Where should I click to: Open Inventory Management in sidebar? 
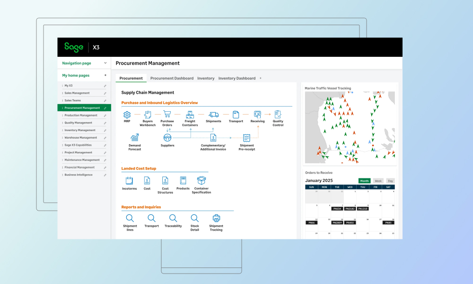(80, 130)
